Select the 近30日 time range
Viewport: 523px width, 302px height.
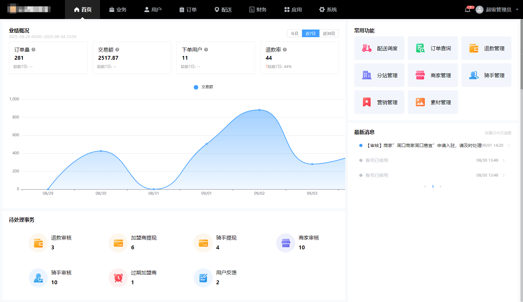click(x=329, y=33)
